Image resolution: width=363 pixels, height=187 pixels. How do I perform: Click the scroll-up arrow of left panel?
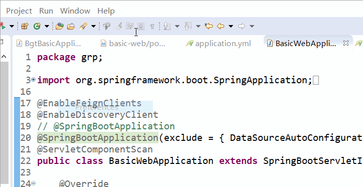pos(4,57)
